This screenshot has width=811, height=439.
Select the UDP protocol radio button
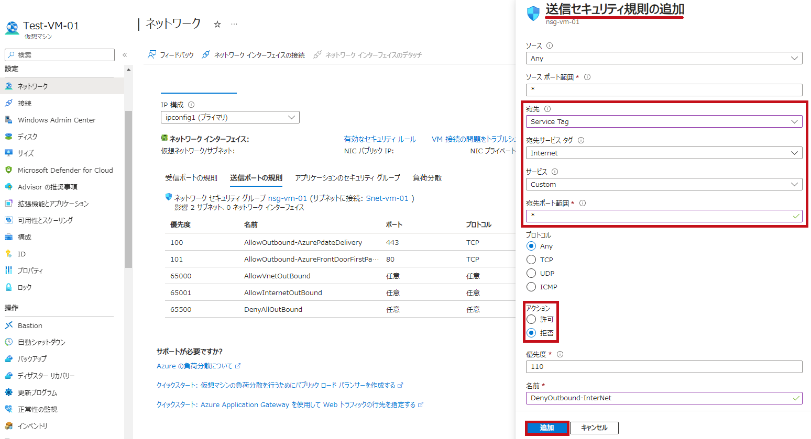pos(531,273)
